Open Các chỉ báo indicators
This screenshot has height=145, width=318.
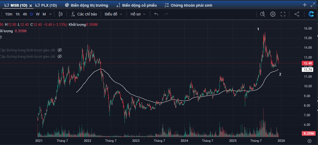(84, 14)
